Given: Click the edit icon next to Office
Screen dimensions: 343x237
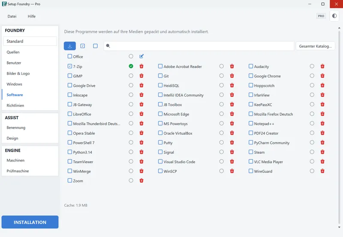Looking at the screenshot, I should [x=141, y=57].
